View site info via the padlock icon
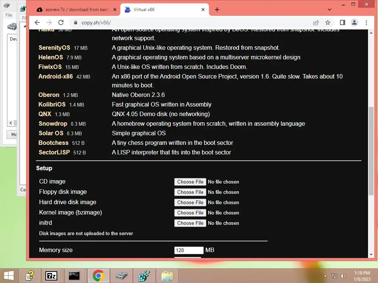Image resolution: width=378 pixels, height=283 pixels. click(75, 22)
